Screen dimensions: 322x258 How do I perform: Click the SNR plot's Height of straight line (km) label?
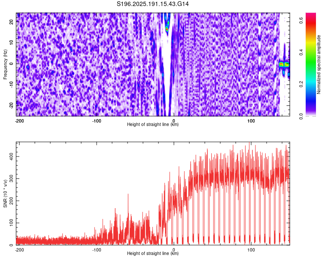[153, 253]
